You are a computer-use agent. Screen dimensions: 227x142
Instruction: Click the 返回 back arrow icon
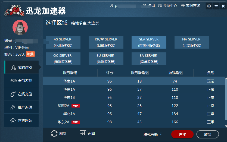(83, 133)
